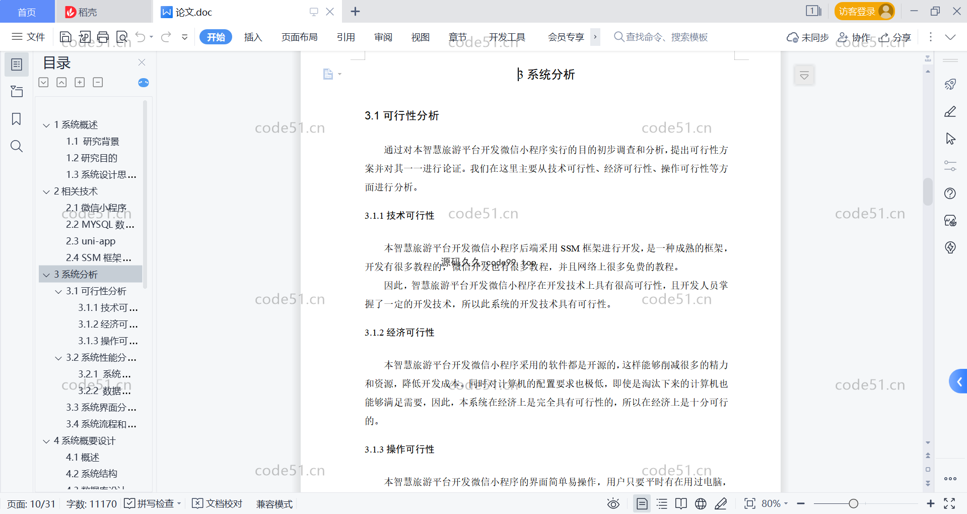Click the Redo arrow
Screen dimensions: 967x514
166,37
